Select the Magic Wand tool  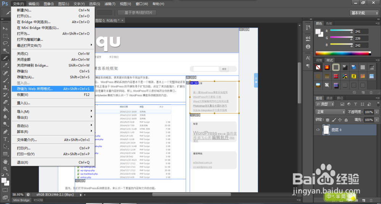coord(5,50)
